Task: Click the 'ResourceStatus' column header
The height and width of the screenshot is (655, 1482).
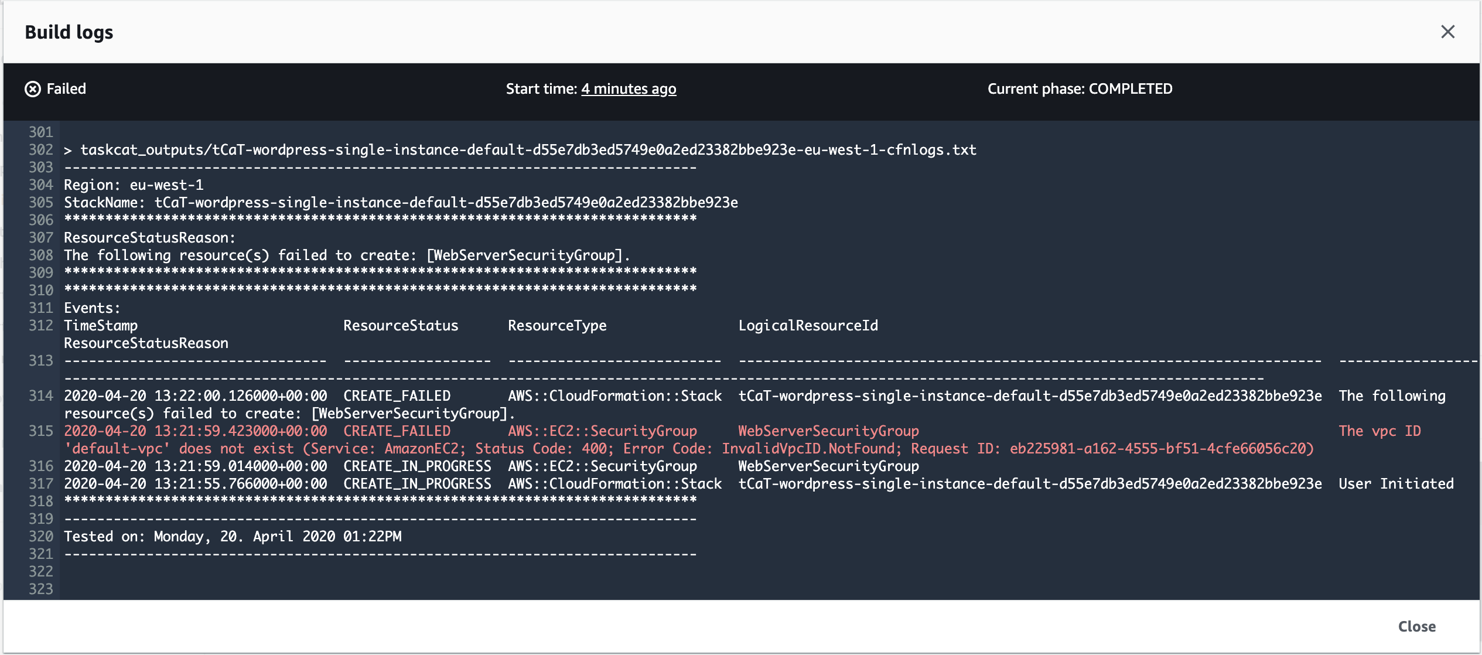Action: point(401,326)
